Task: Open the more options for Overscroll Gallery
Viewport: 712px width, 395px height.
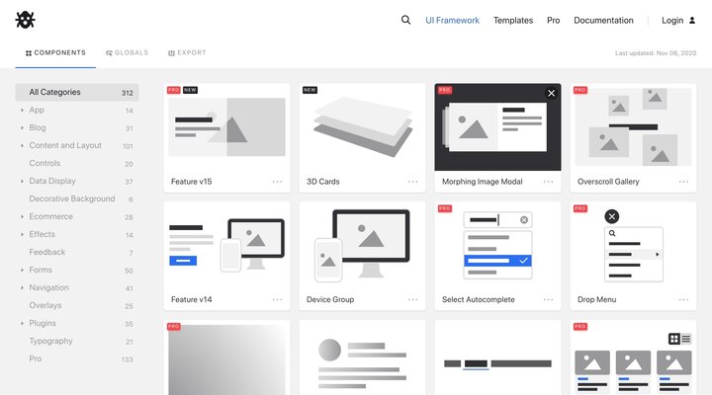Action: click(x=684, y=182)
